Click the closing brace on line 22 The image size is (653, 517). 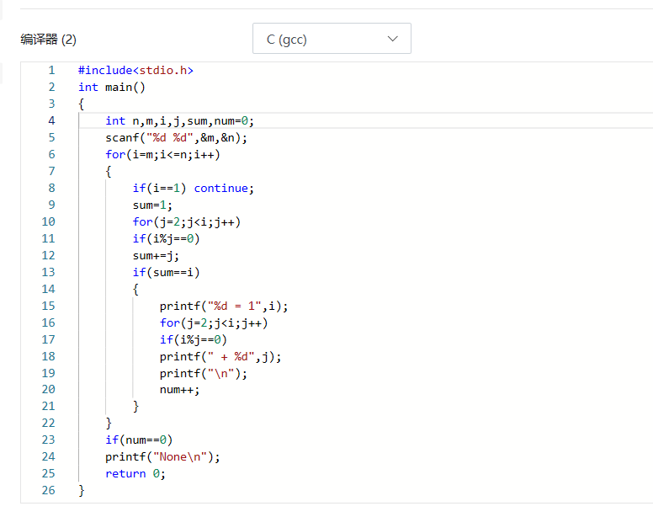point(109,424)
